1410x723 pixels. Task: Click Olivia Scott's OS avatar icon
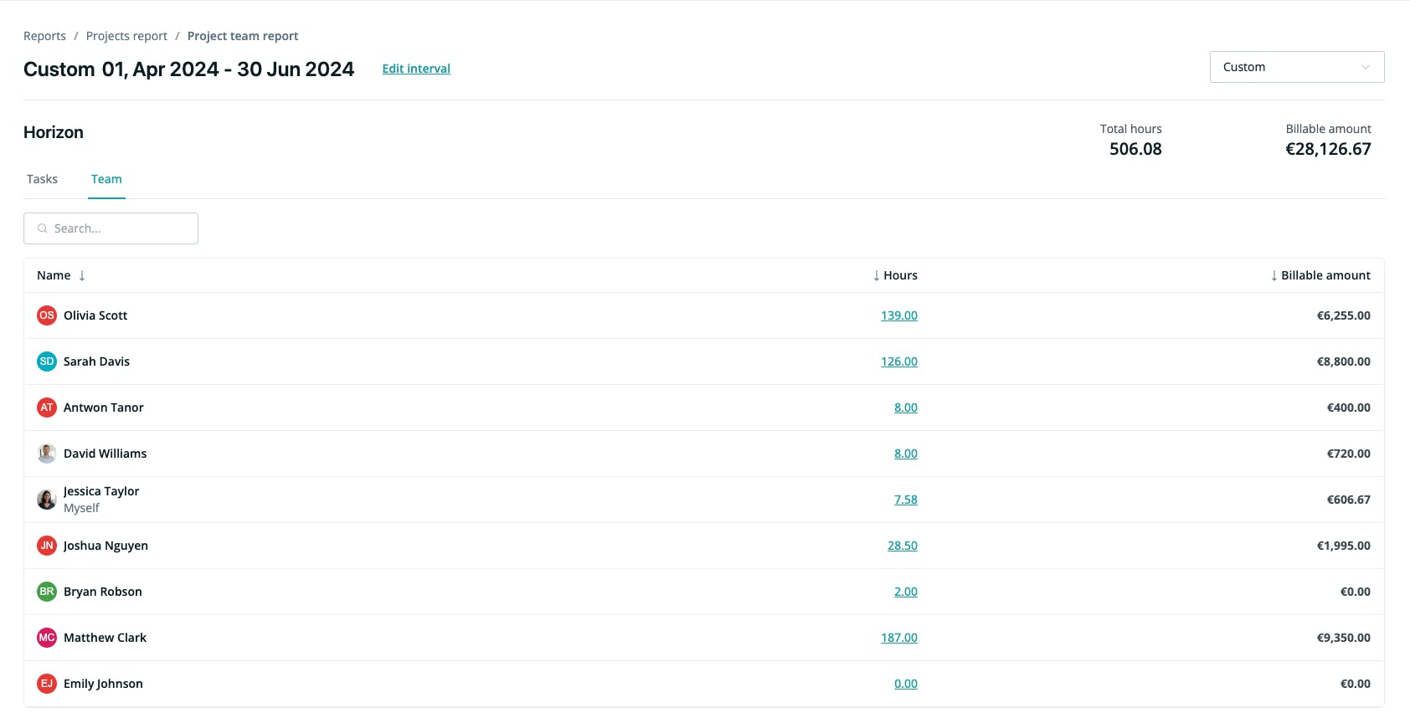pos(47,315)
